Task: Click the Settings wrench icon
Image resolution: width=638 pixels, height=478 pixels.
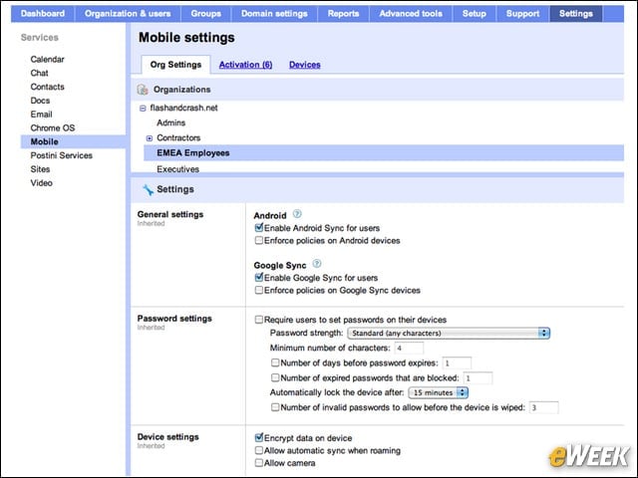Action: [148, 189]
